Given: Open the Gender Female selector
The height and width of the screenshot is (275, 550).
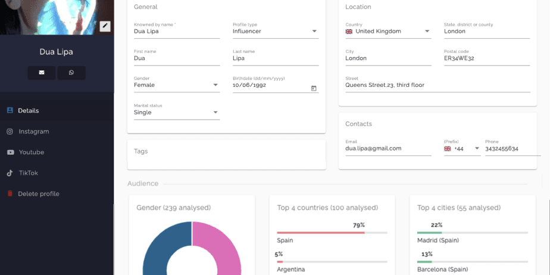Looking at the screenshot, I should [177, 84].
